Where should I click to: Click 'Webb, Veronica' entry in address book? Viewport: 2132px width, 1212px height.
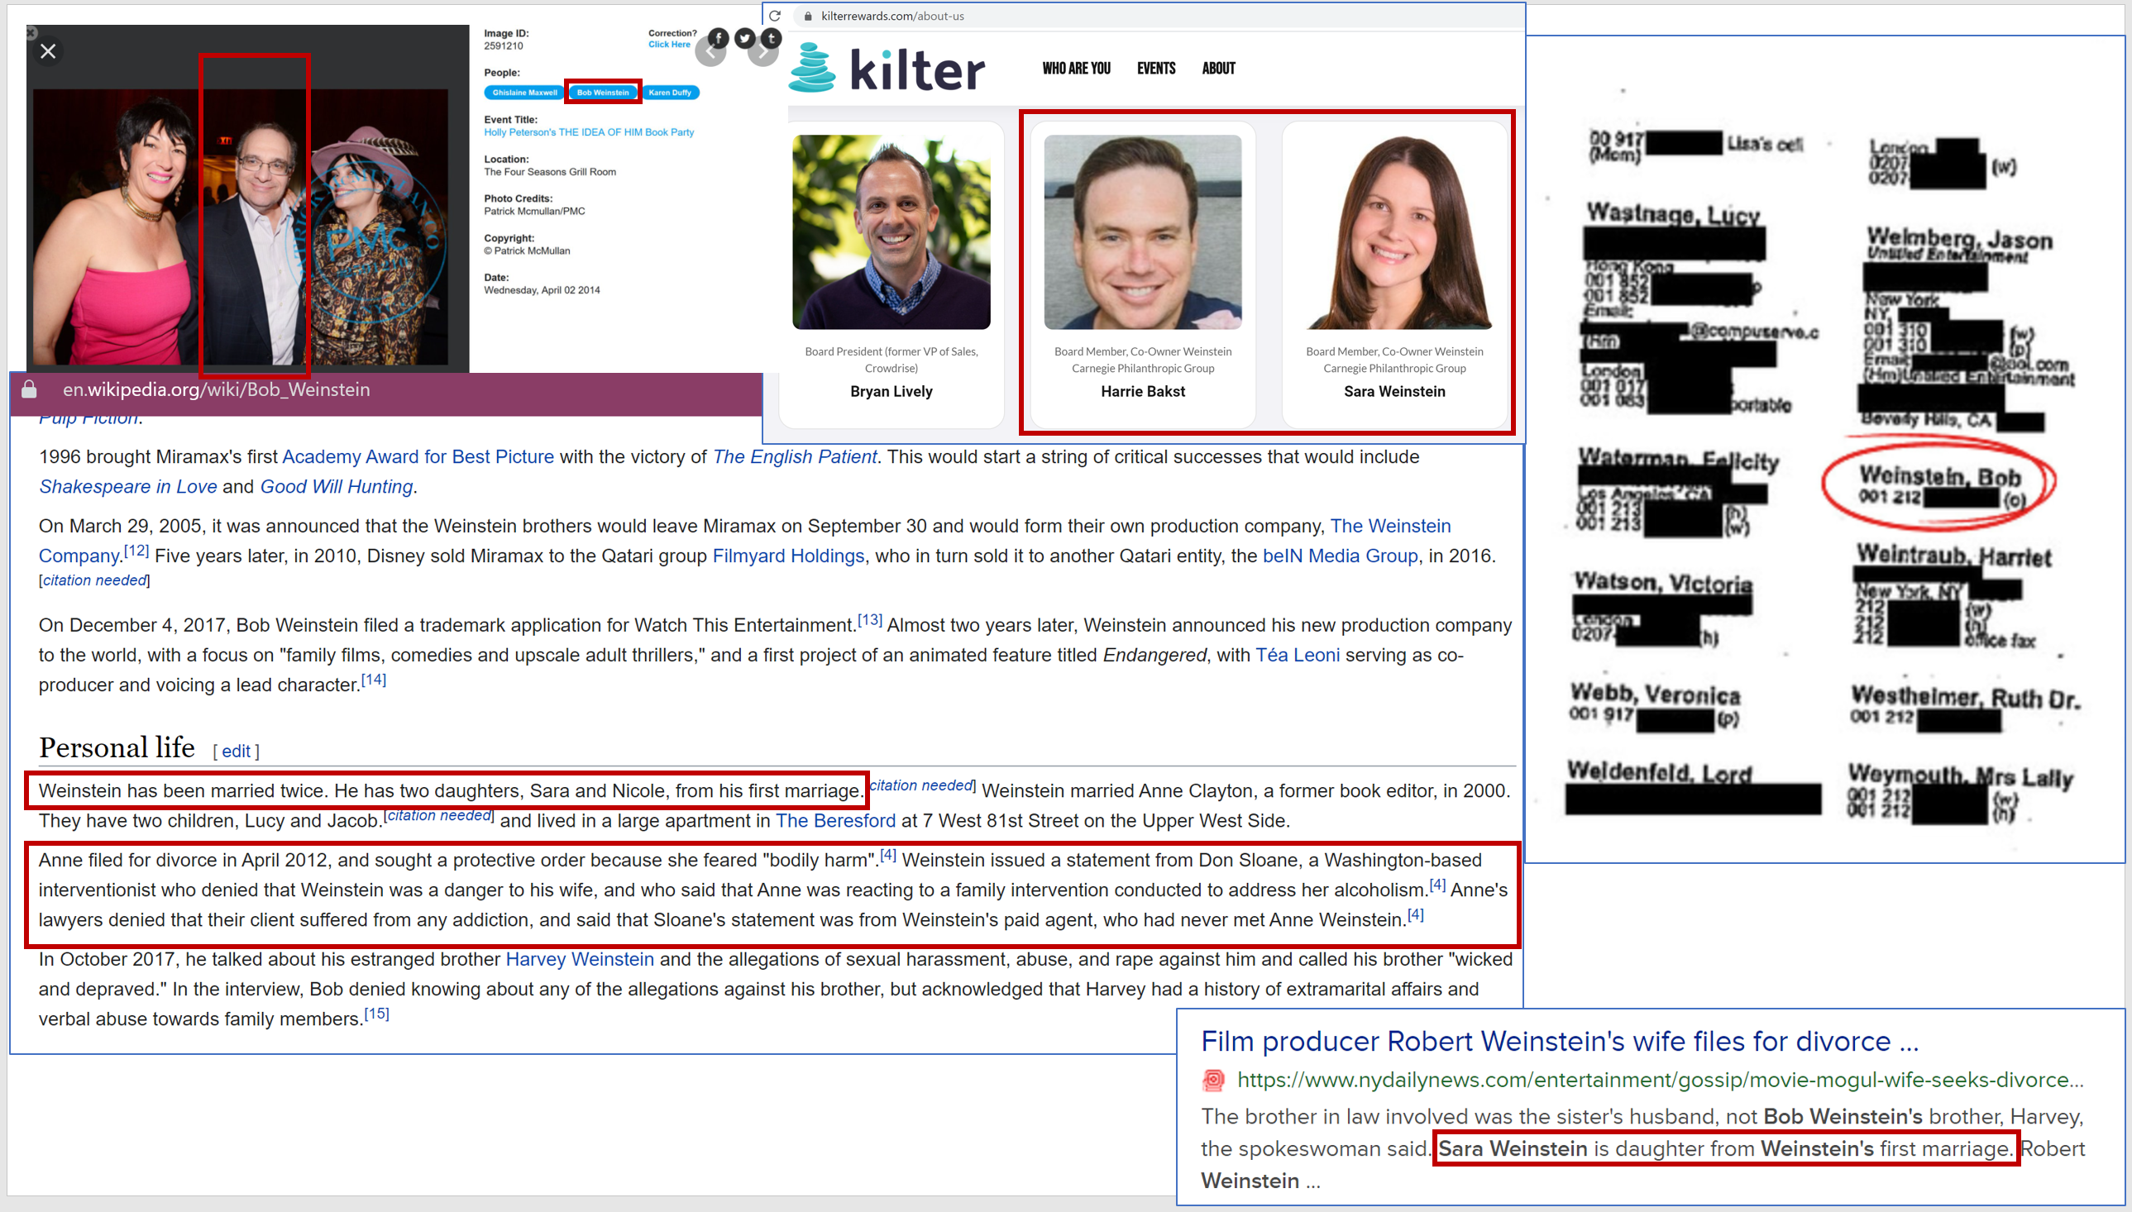tap(1655, 694)
